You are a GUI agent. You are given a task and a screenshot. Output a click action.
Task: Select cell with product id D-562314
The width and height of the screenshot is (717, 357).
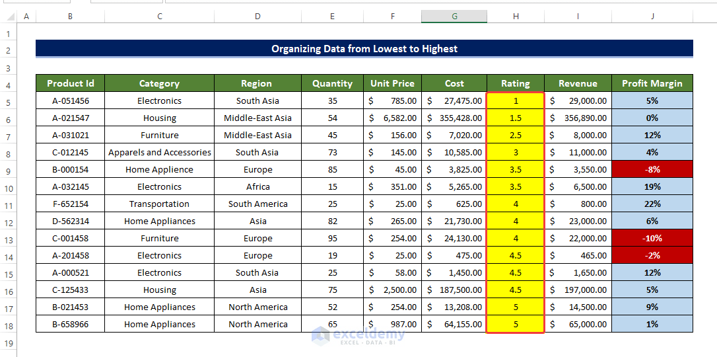pyautogui.click(x=71, y=221)
